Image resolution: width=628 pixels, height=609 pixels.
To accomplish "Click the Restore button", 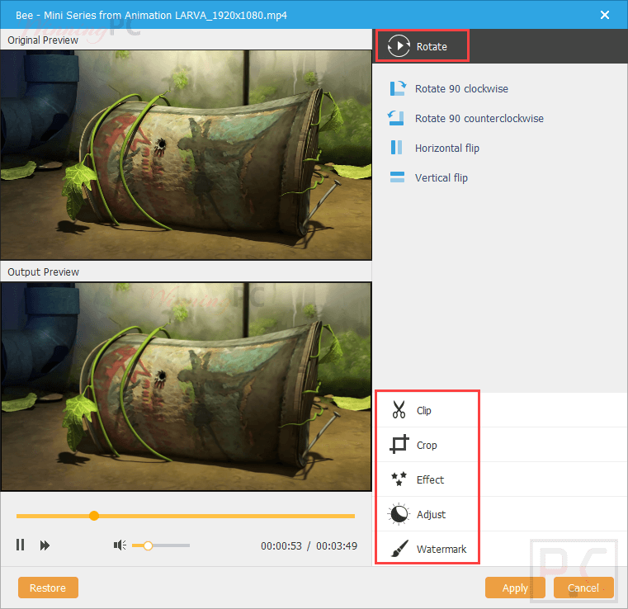I will point(48,588).
